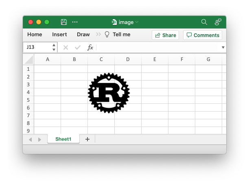The image size is (249, 184).
Task: Expand the formula bar with arrow
Action: 223,47
